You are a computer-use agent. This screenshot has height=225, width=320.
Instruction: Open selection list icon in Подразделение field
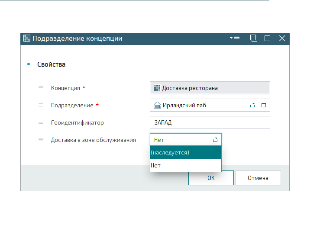[x=252, y=105]
